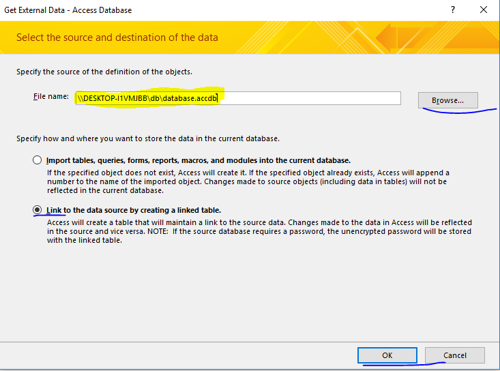Cancel the Get External Data dialog
The image size is (500, 371).
coord(455,355)
